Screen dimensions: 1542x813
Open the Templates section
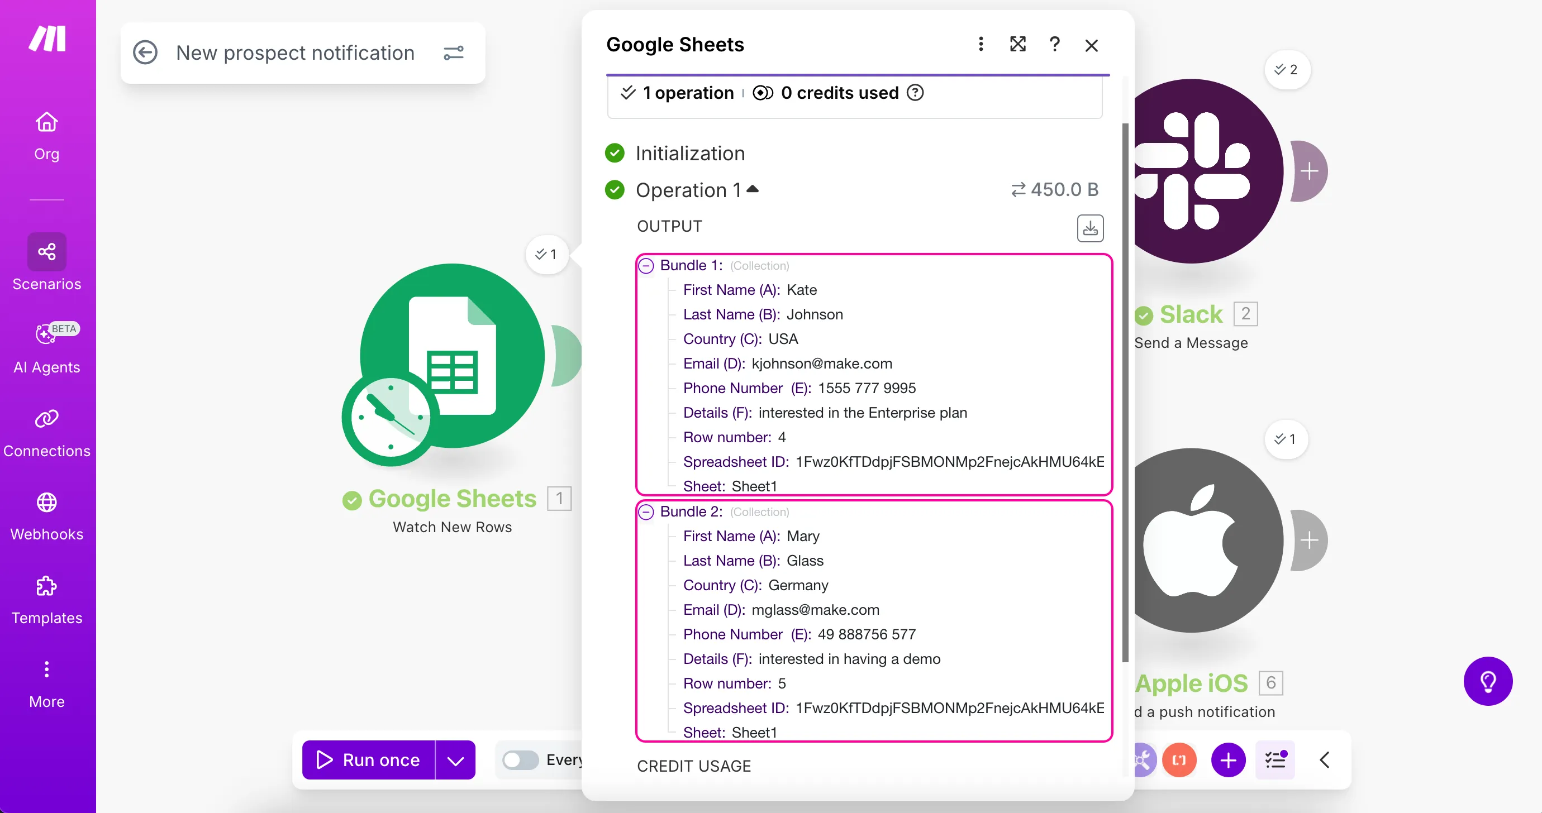47,601
